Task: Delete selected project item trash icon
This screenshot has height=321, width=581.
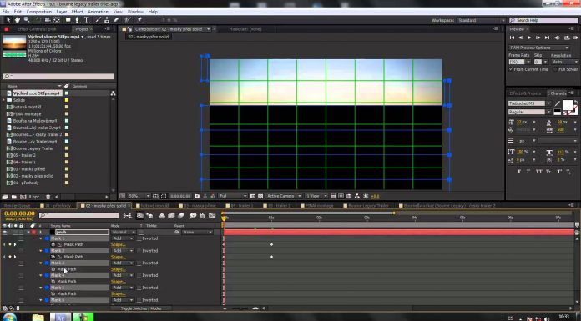Action: pyautogui.click(x=48, y=197)
